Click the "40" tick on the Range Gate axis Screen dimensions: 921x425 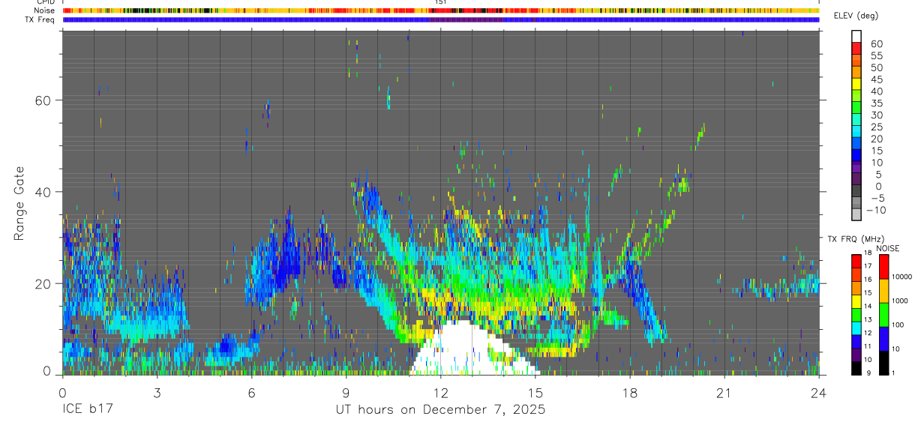click(42, 192)
